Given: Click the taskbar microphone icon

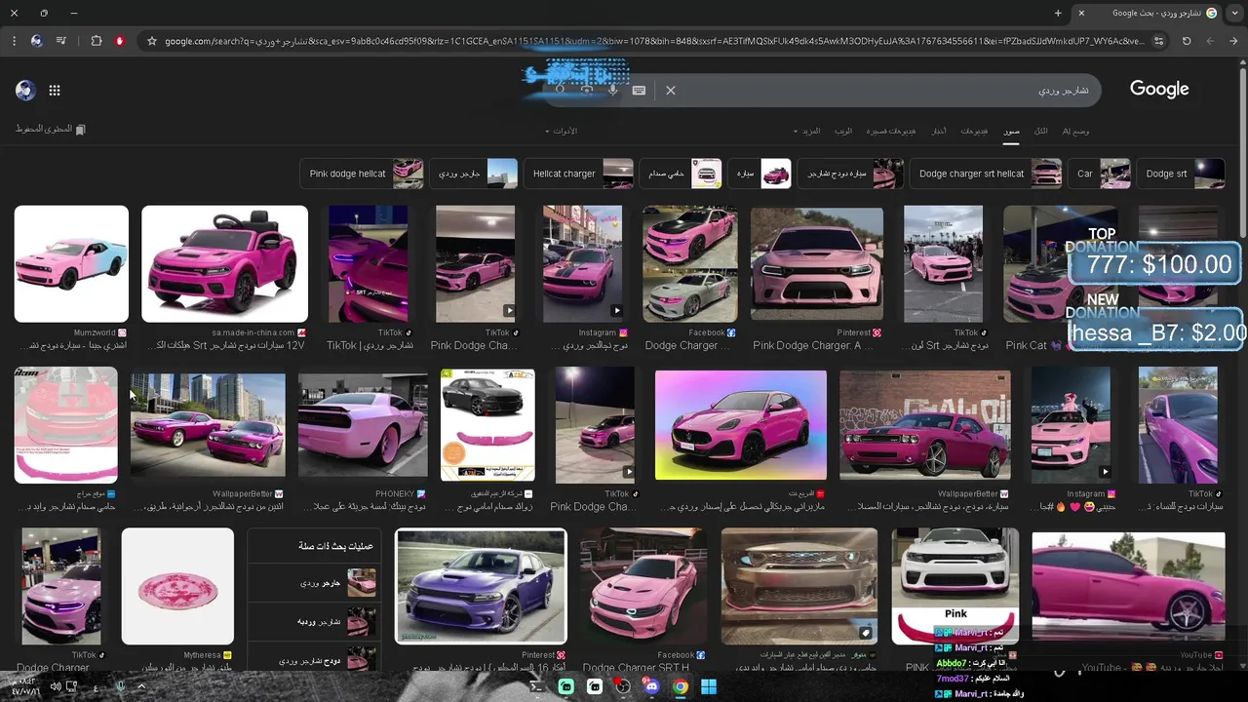Looking at the screenshot, I should (x=120, y=686).
